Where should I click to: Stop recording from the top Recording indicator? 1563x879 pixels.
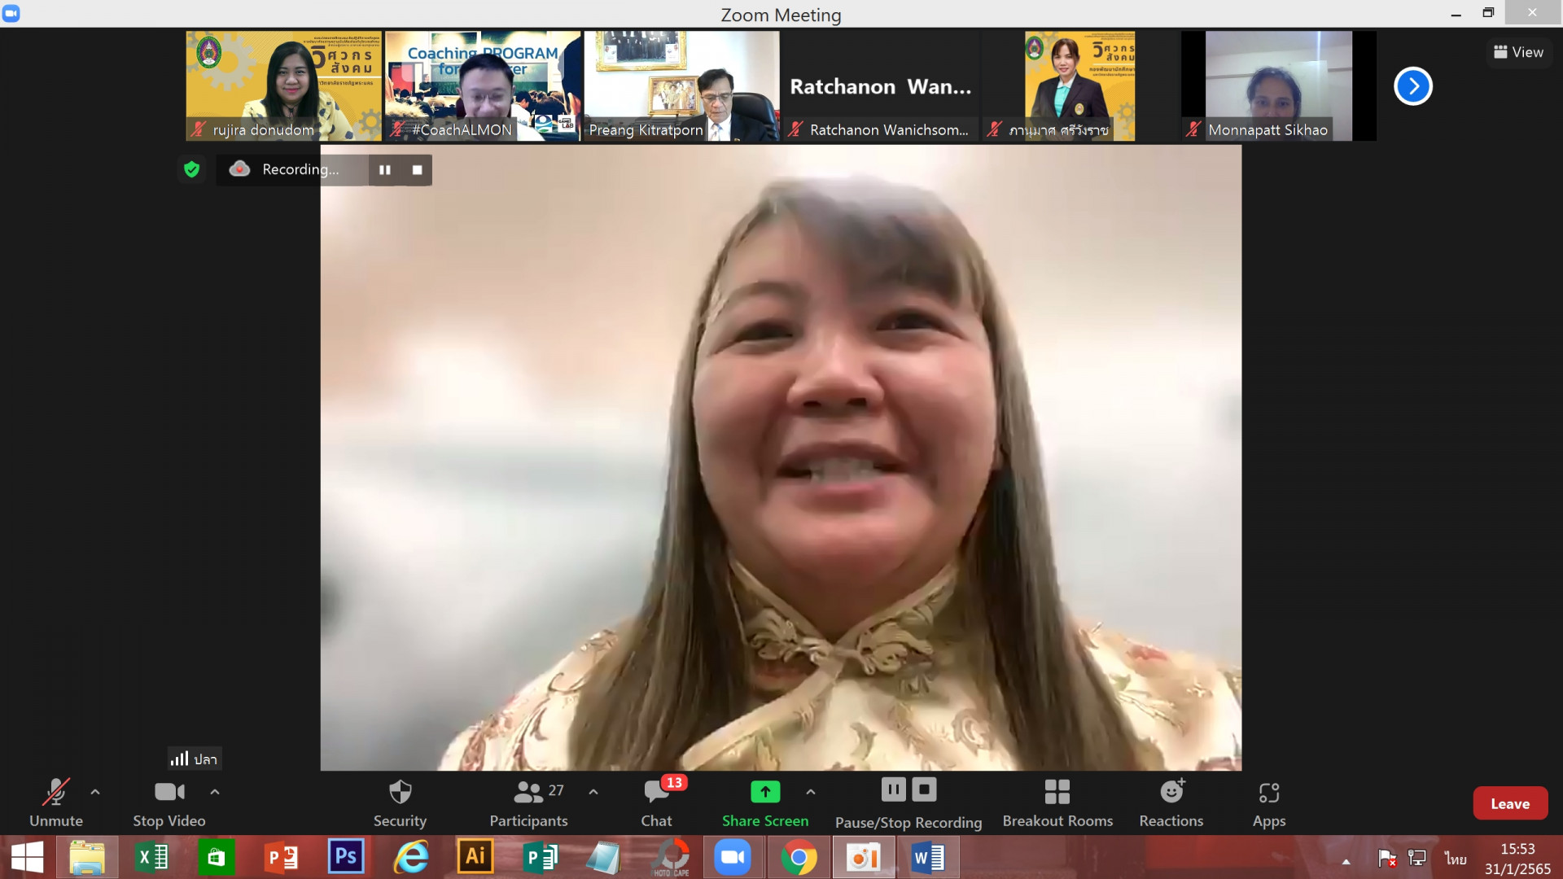(x=417, y=170)
